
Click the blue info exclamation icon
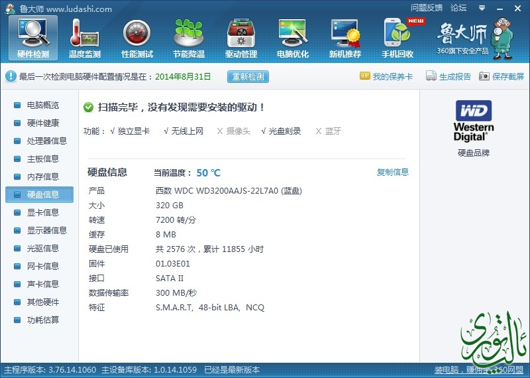(11, 76)
